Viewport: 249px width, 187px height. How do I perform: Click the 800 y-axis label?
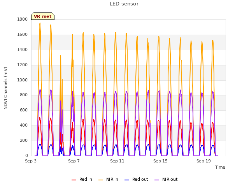point(24,95)
